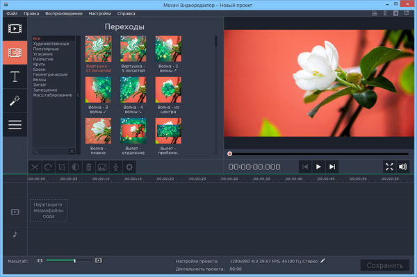Select the Геометрические category

pos(50,74)
